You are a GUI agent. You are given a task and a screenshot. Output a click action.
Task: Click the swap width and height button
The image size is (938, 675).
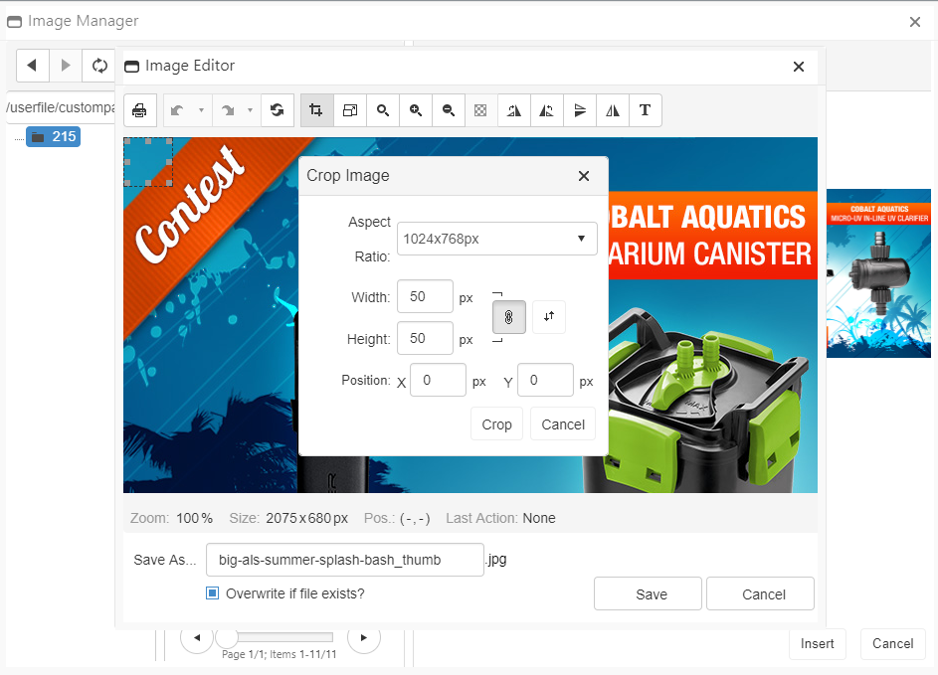pos(549,317)
